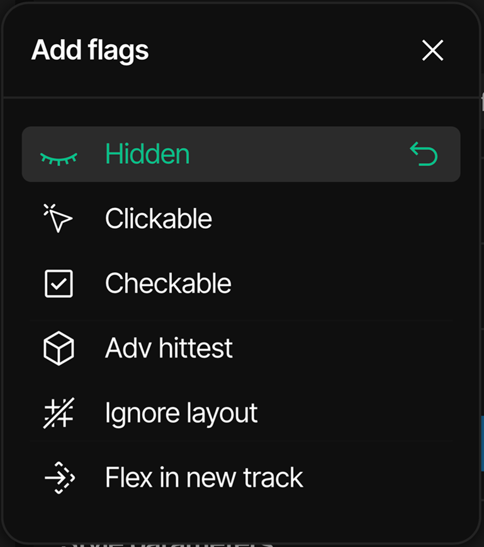Click the cube icon for Adv hittest
The image size is (484, 547).
point(59,348)
